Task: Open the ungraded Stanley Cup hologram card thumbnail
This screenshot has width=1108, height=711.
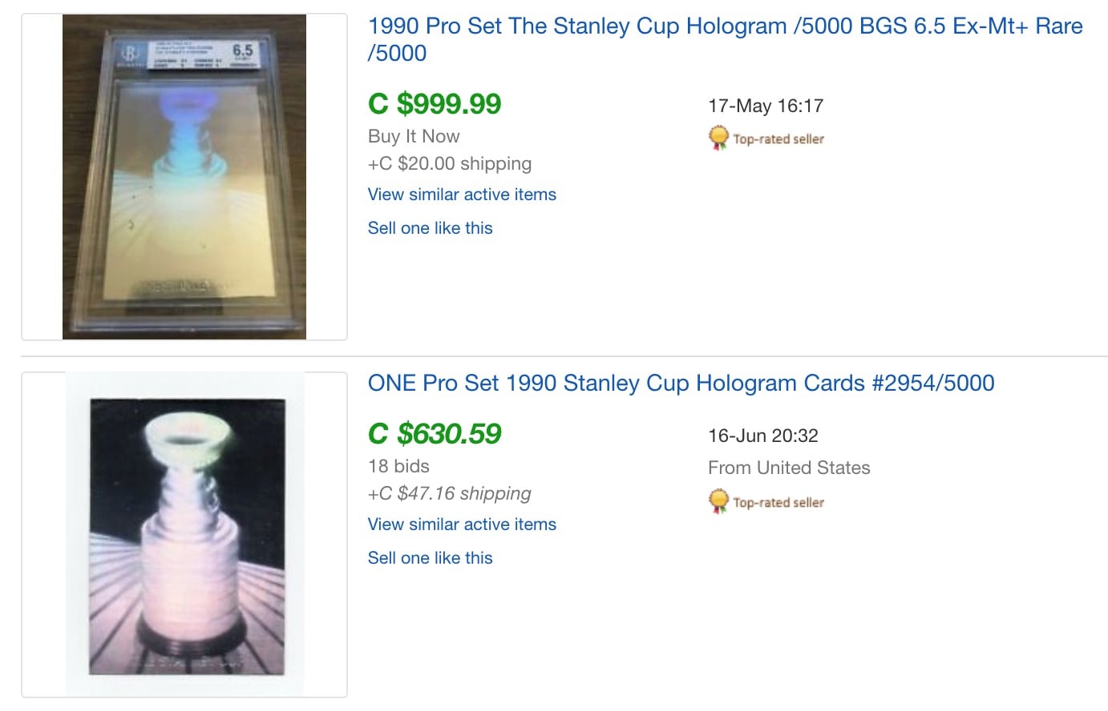Action: [186, 535]
